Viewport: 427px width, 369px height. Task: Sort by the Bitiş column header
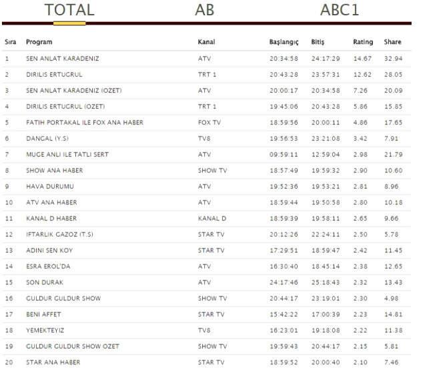coord(318,42)
